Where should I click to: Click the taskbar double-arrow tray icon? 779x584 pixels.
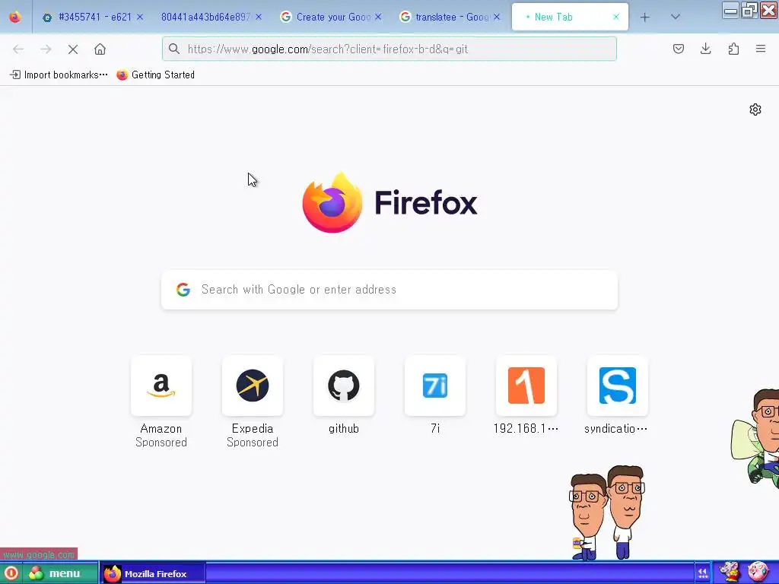702,573
